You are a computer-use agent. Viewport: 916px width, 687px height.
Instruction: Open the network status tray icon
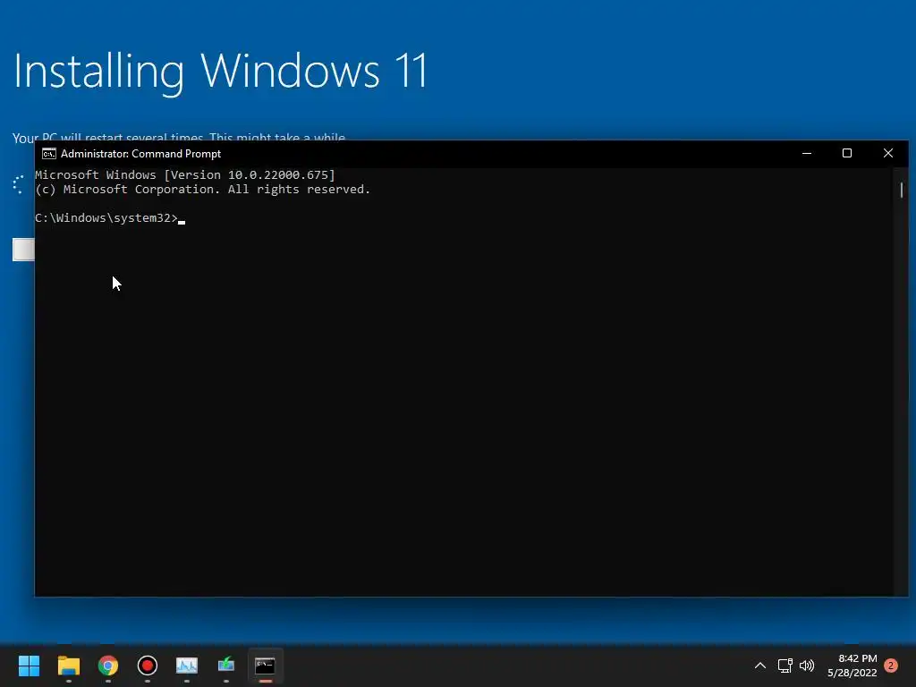[785, 666]
